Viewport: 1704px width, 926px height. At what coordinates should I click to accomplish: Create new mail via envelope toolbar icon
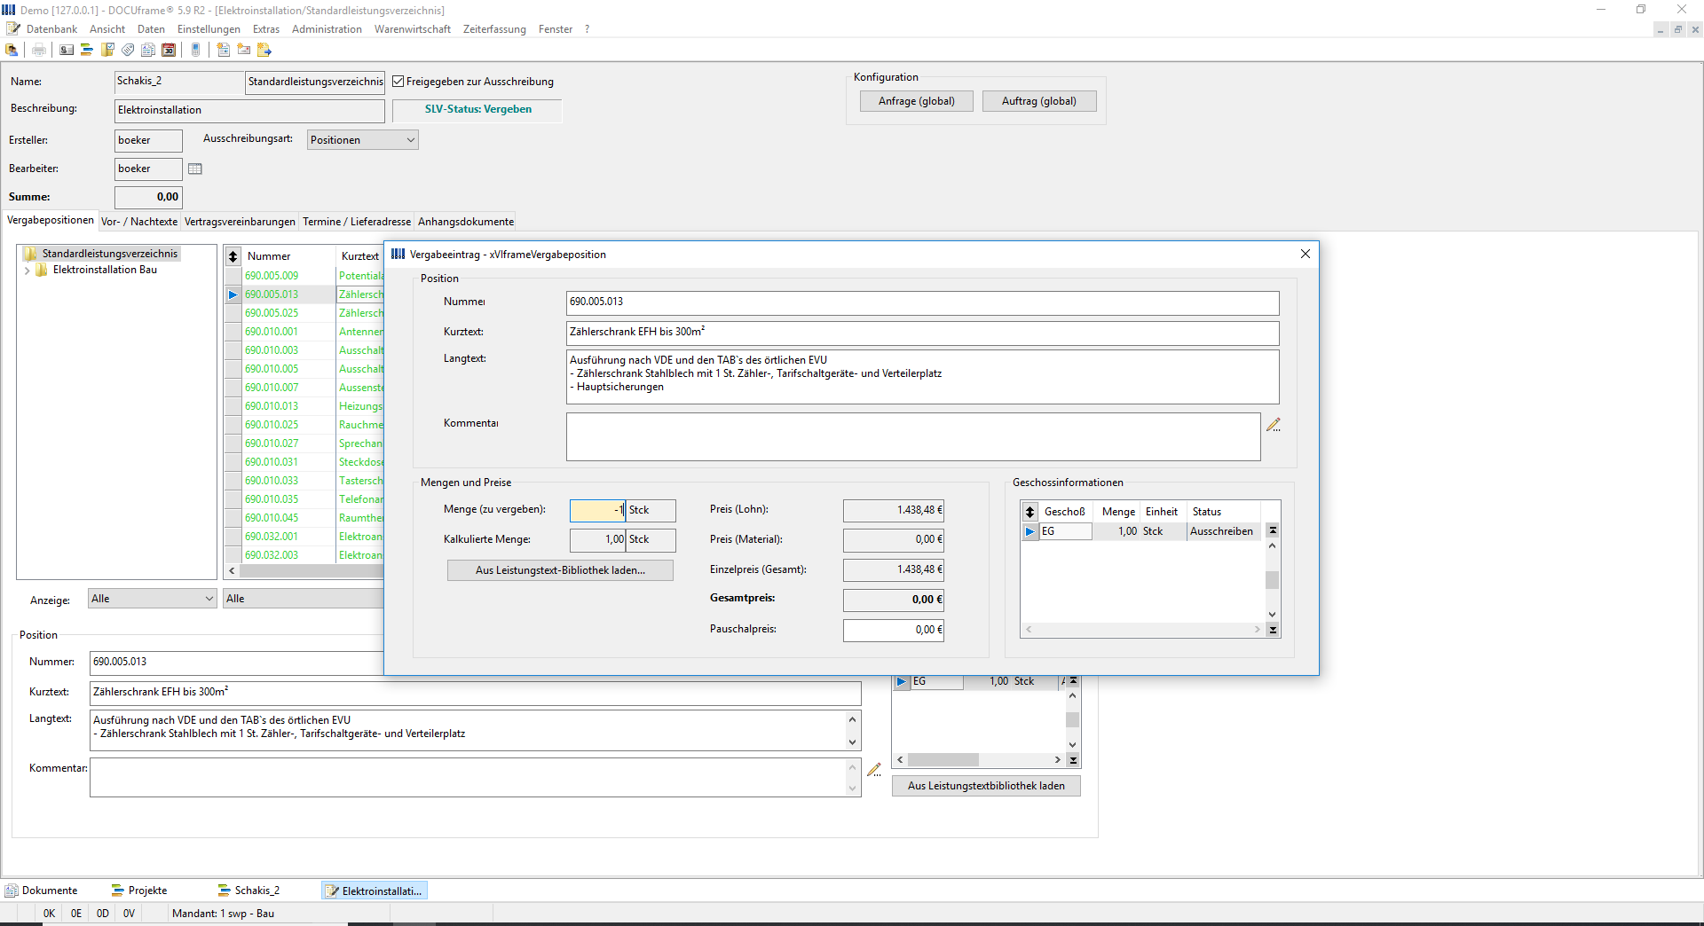tap(244, 50)
